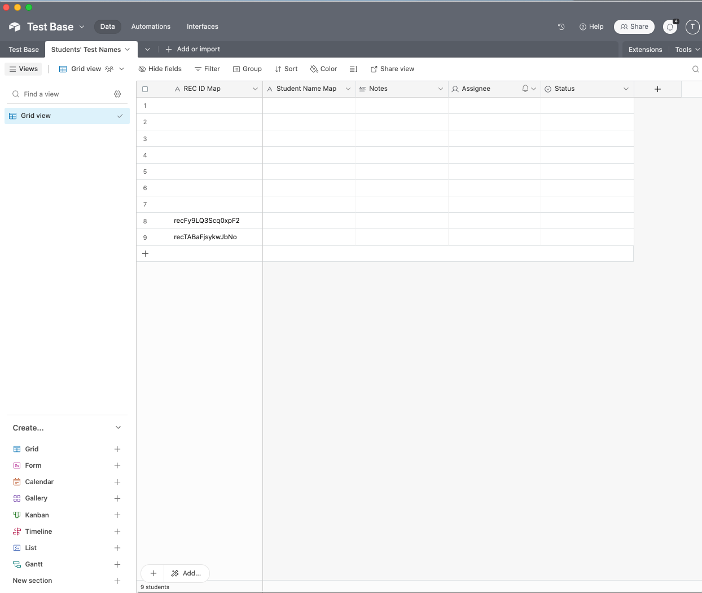Open the tables list chevron next to tabs
Viewport: 702px width, 593px height.
coord(147,49)
